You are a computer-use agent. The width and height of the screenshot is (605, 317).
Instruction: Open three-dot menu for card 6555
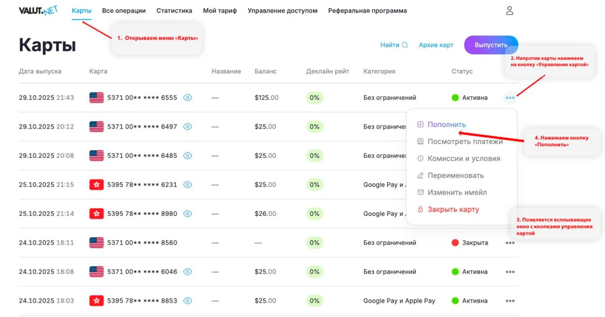pyautogui.click(x=510, y=98)
